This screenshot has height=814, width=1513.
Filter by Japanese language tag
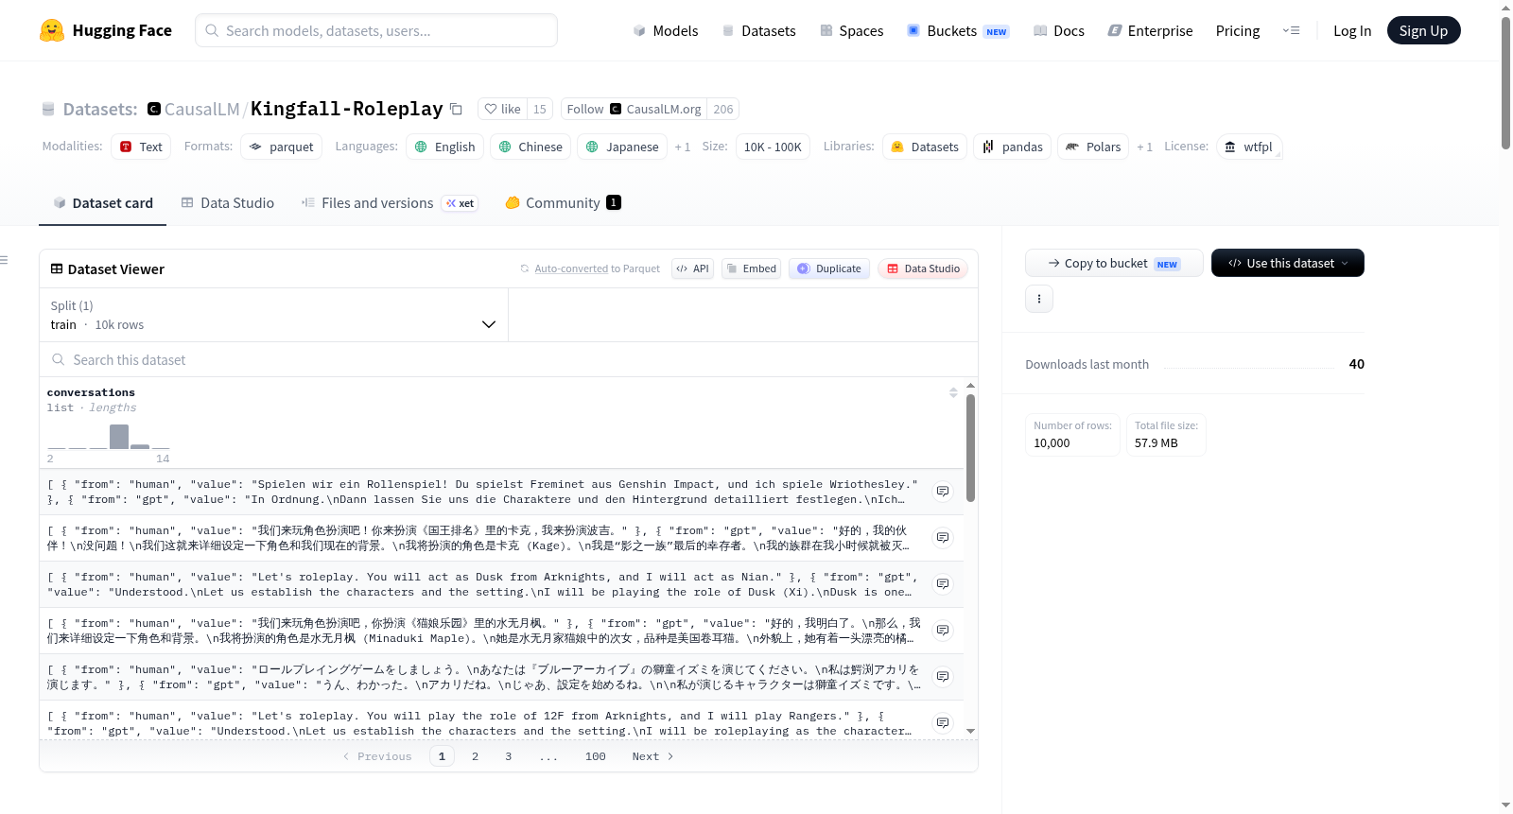pos(622,147)
